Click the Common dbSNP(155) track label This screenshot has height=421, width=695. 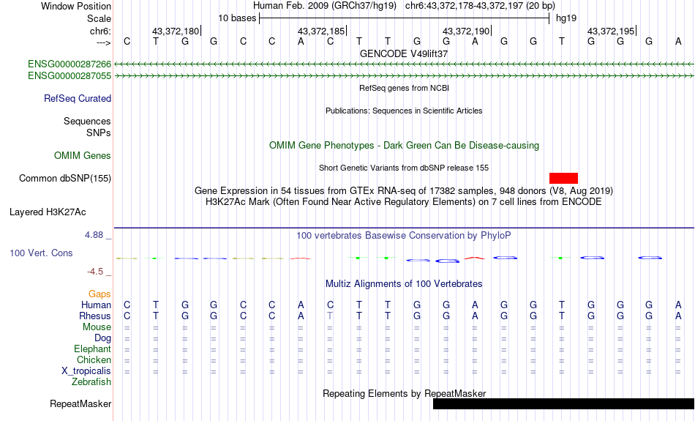pos(64,179)
